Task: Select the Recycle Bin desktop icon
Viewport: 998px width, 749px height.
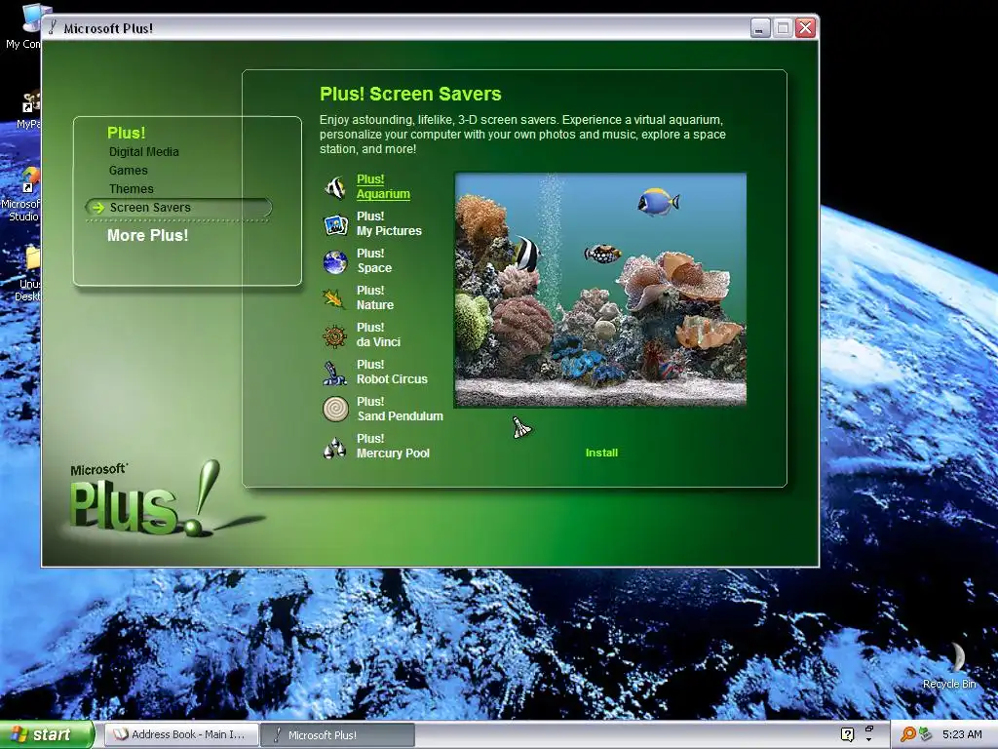Action: click(x=949, y=665)
